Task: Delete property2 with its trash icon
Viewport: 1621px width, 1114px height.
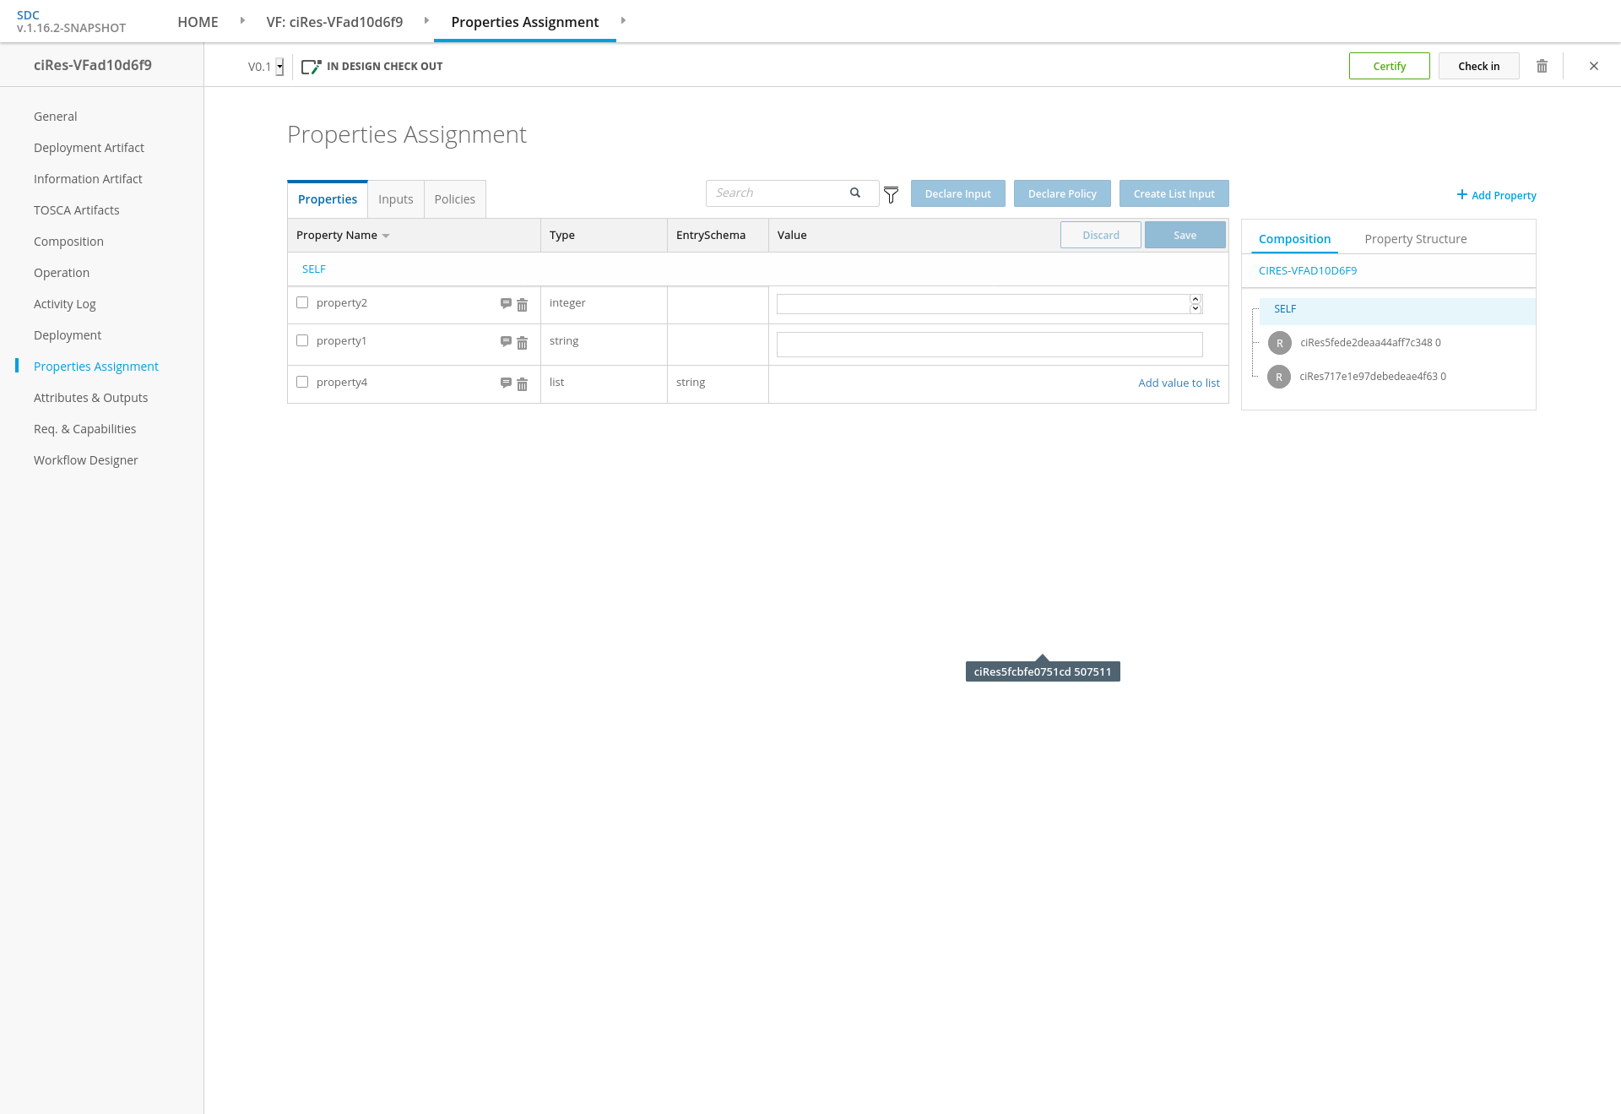Action: coord(522,305)
